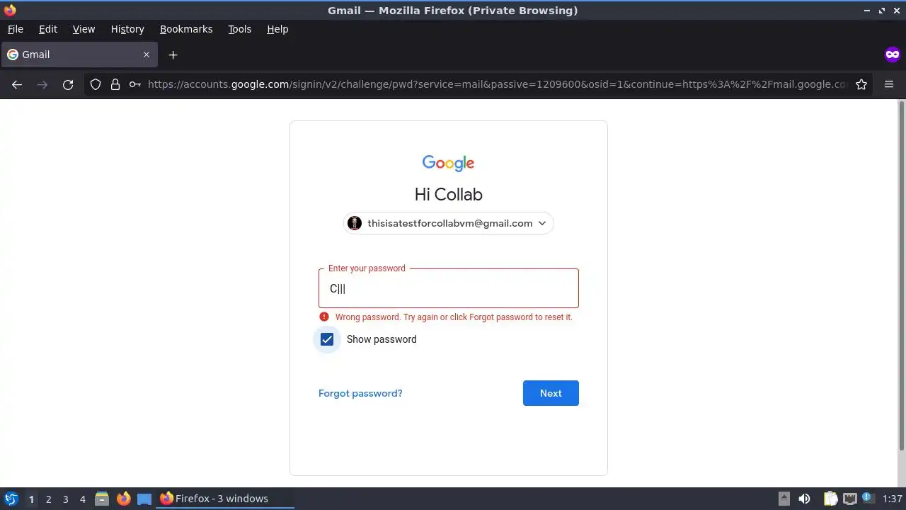Click the network status tray icon
906x510 pixels.
849,499
